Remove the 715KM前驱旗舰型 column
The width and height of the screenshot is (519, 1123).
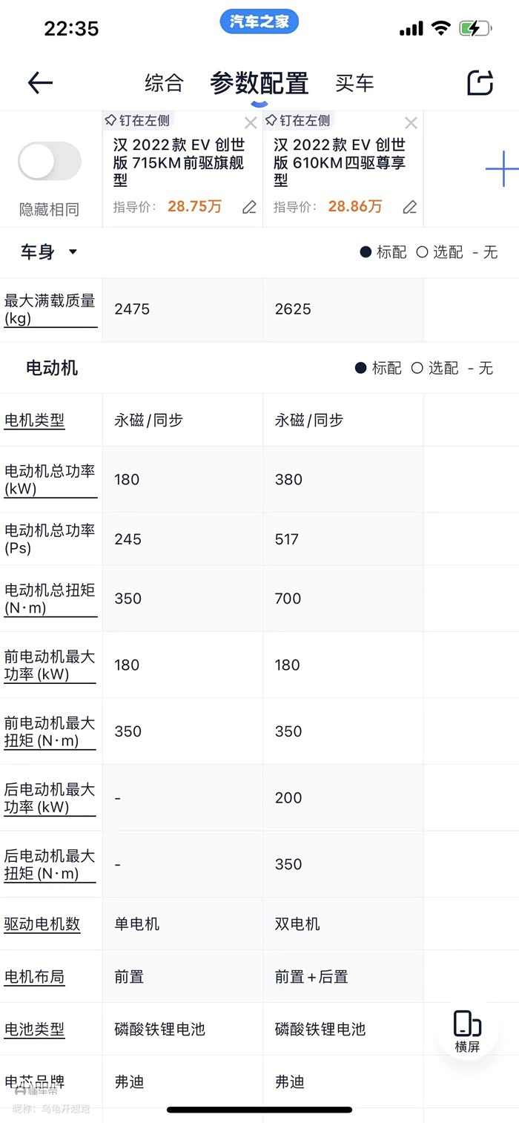[x=251, y=123]
